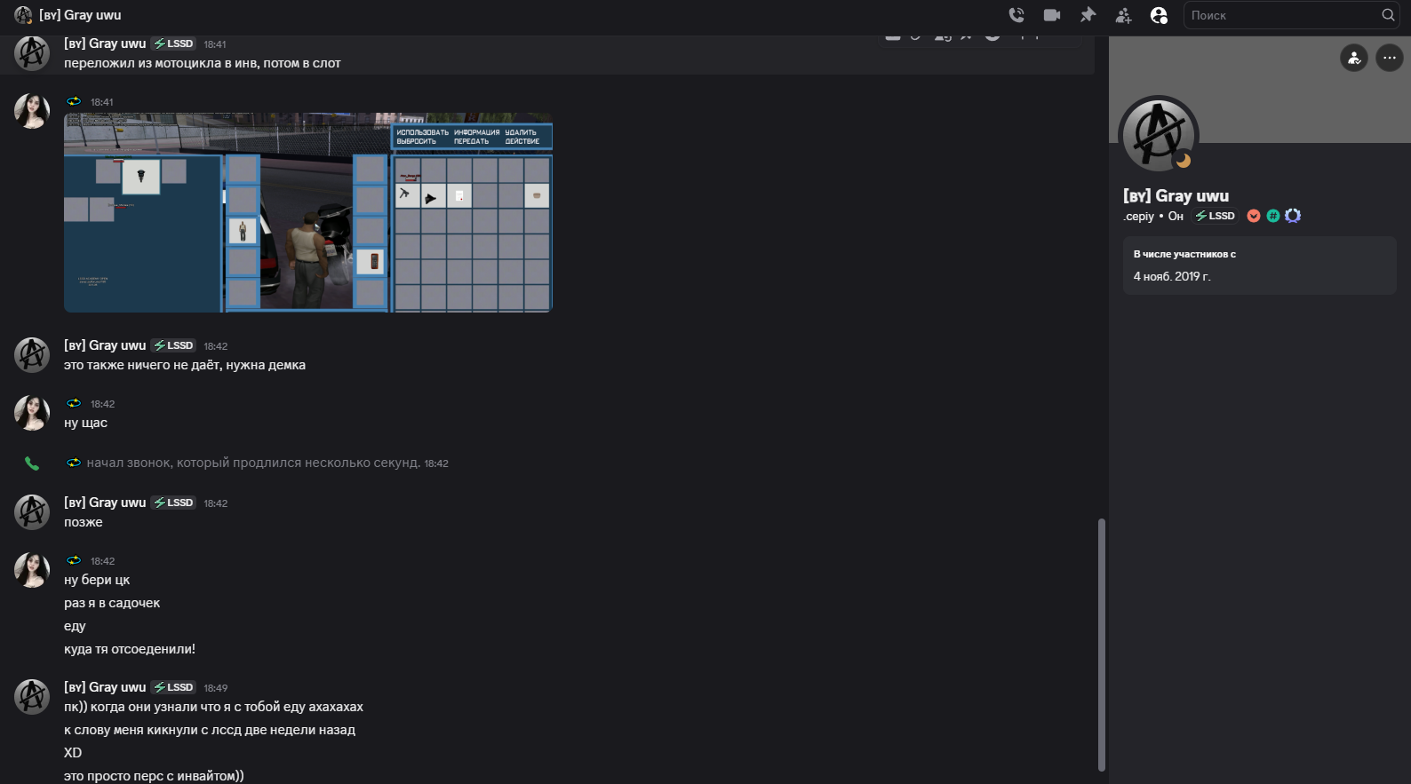Toggle the user profile side panel
This screenshot has height=784, width=1411.
[x=1159, y=15]
